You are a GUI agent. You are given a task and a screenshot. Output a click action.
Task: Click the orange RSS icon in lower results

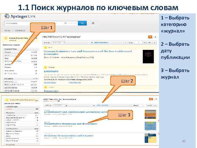[x=151, y=99]
